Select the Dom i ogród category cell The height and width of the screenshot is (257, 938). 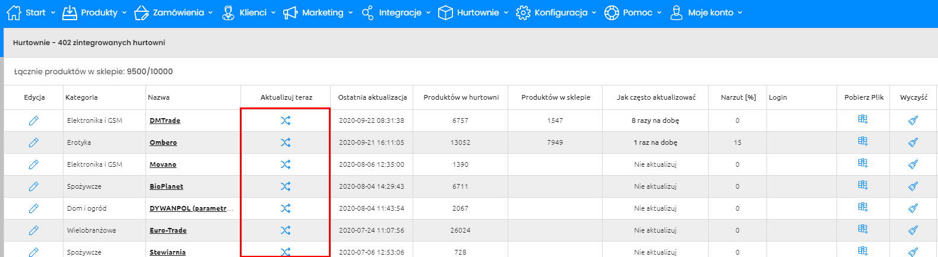(87, 208)
